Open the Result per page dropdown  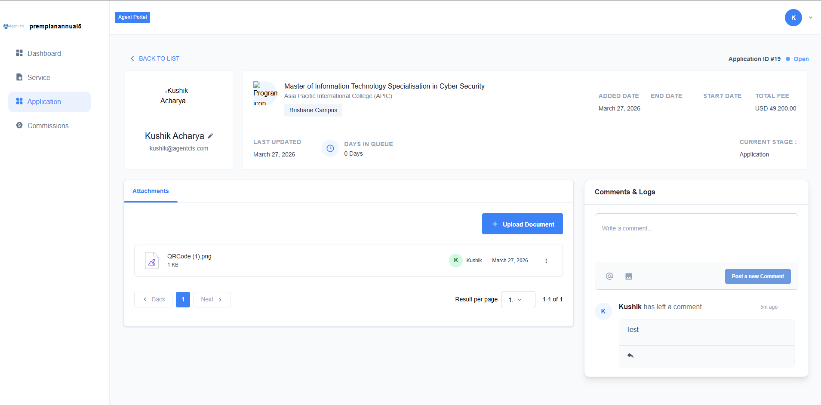tap(518, 300)
